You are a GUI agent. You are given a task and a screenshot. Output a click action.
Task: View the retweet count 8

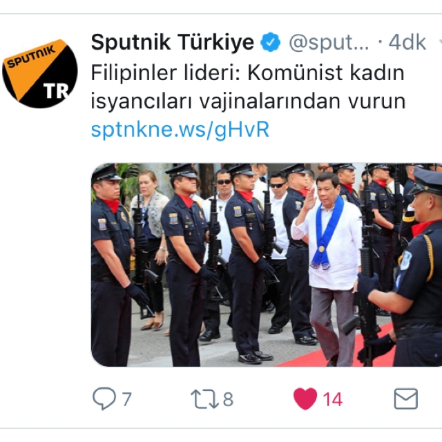(x=229, y=399)
